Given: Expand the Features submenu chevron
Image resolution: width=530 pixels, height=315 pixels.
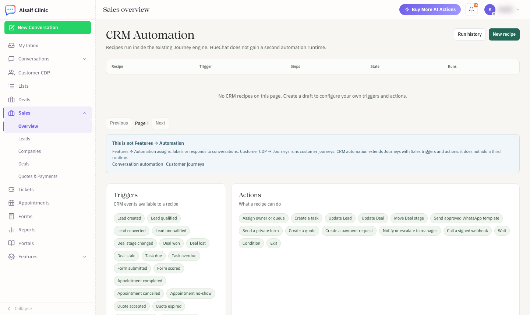Looking at the screenshot, I should pyautogui.click(x=85, y=257).
